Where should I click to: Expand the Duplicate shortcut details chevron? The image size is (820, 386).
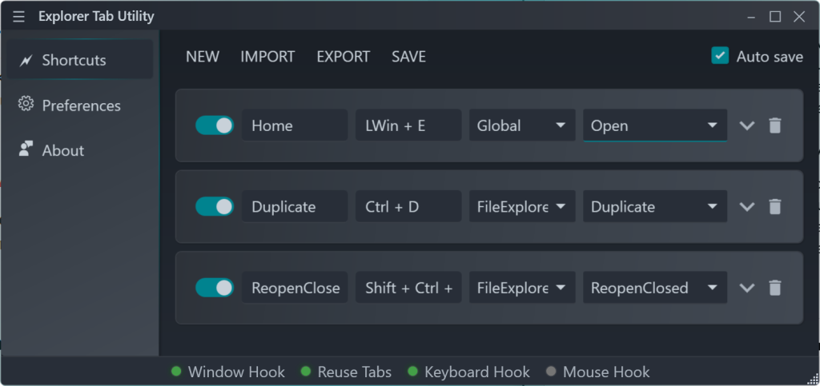(746, 207)
